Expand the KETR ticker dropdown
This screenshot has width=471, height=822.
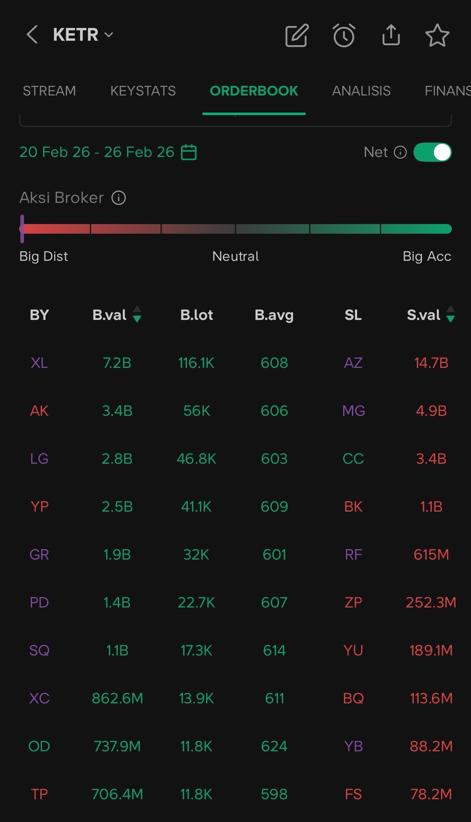(x=108, y=35)
